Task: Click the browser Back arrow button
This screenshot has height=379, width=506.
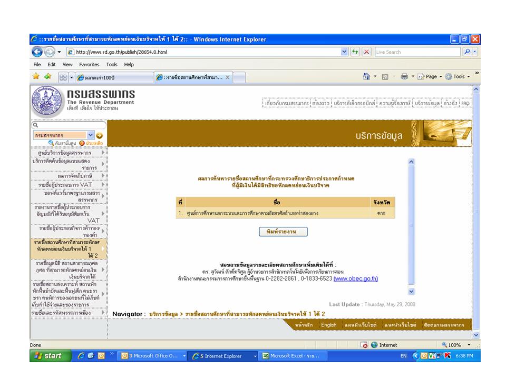Action: click(38, 52)
